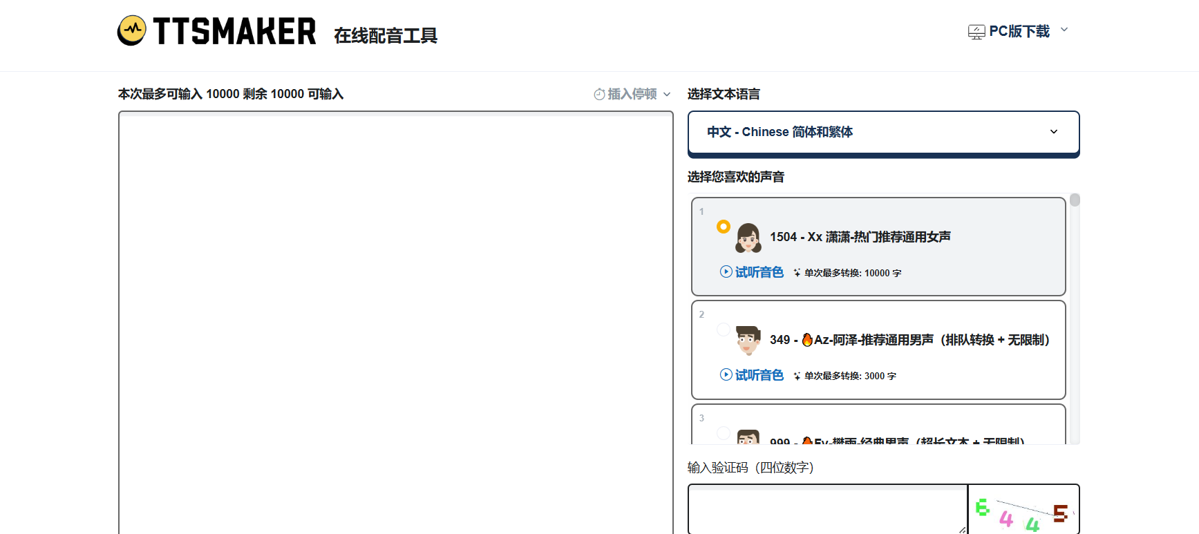This screenshot has height=534, width=1199.
Task: Click the TTSMAKER waveform logo icon
Action: pyautogui.click(x=132, y=30)
